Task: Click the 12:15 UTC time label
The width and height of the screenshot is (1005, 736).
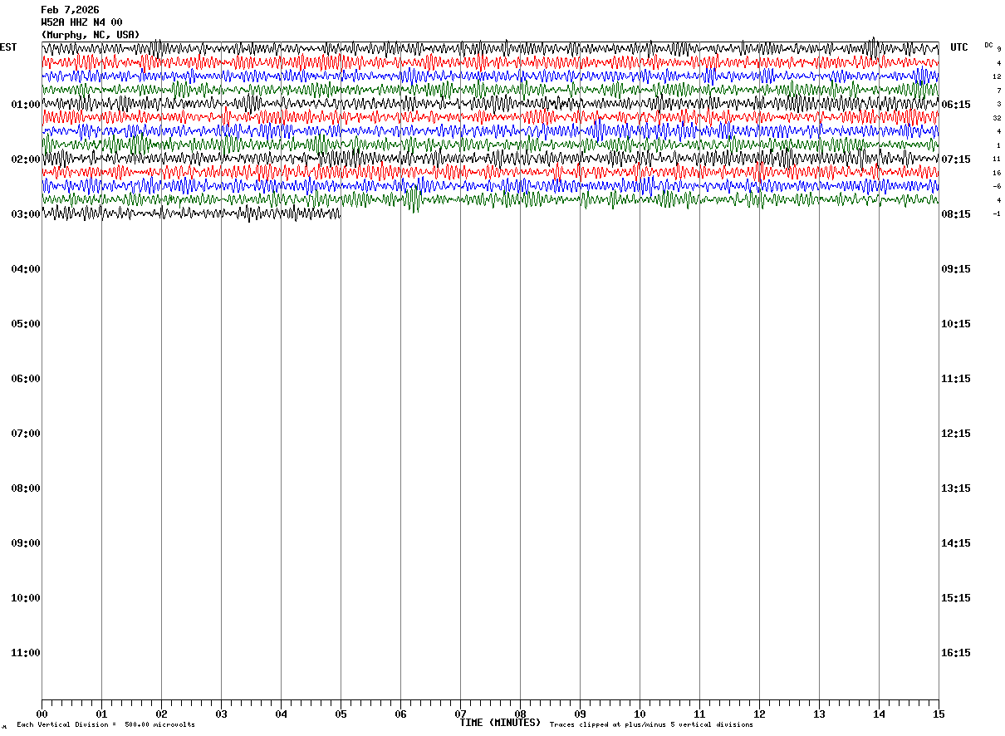Action: pyautogui.click(x=956, y=434)
